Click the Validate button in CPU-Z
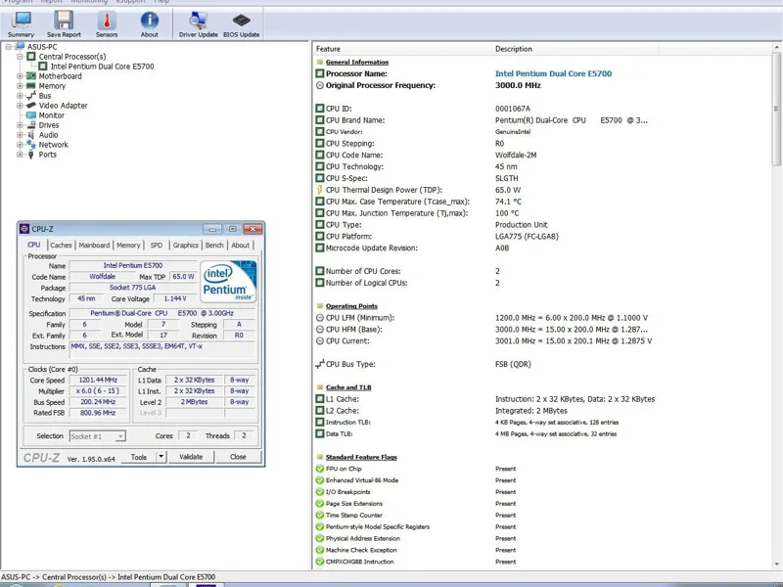Viewport: 783px width, 587px height. 191,457
